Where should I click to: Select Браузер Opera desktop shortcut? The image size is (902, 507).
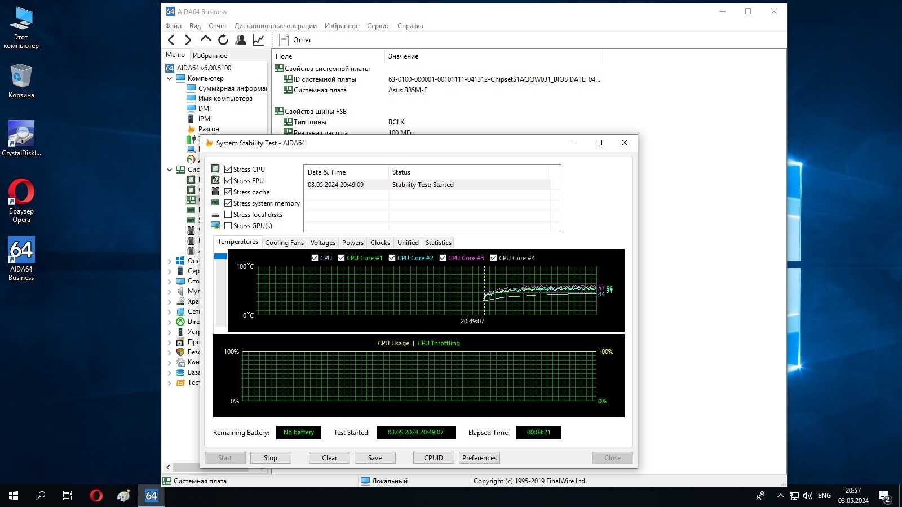[x=21, y=201]
